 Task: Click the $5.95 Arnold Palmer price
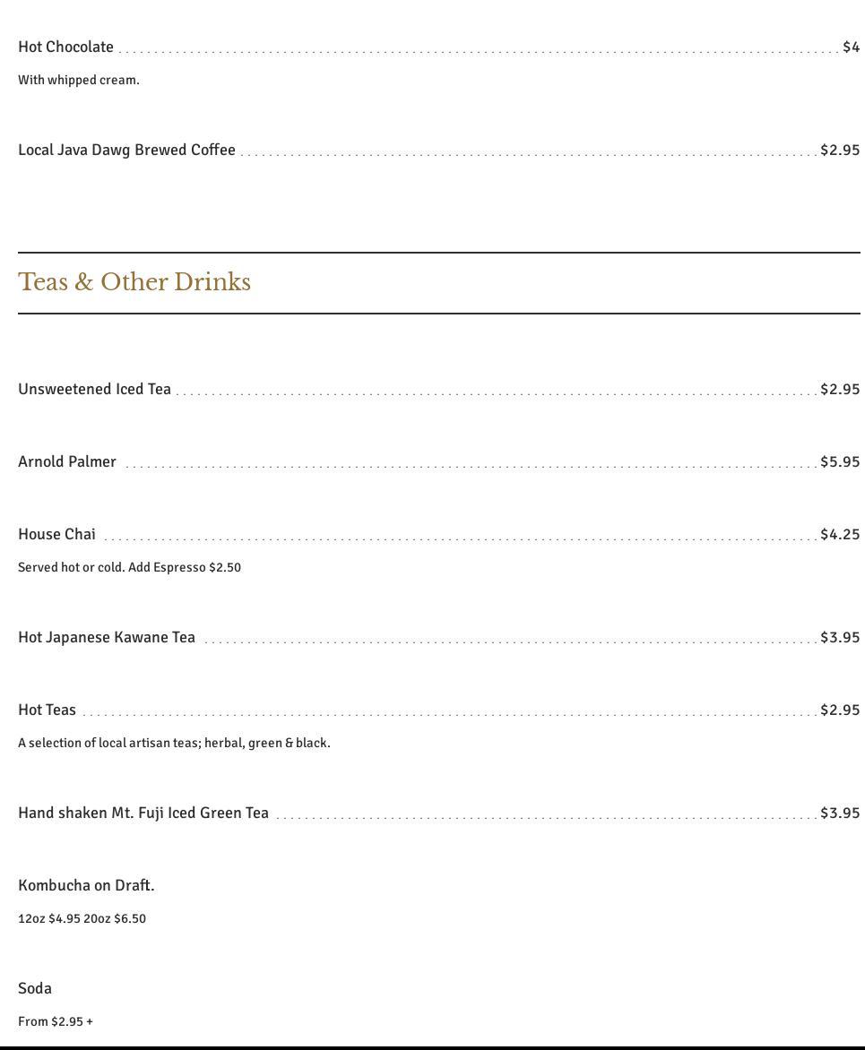coord(840,462)
